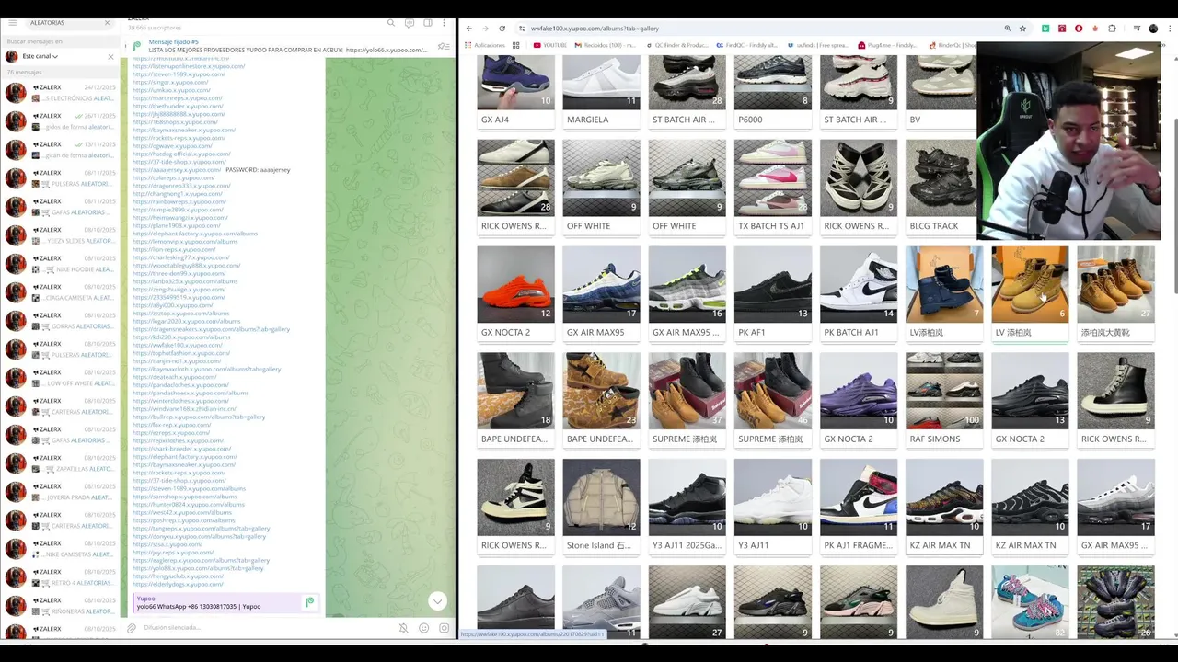Open the YOUTUBE bookmark
This screenshot has width=1178, height=662.
tap(549, 45)
